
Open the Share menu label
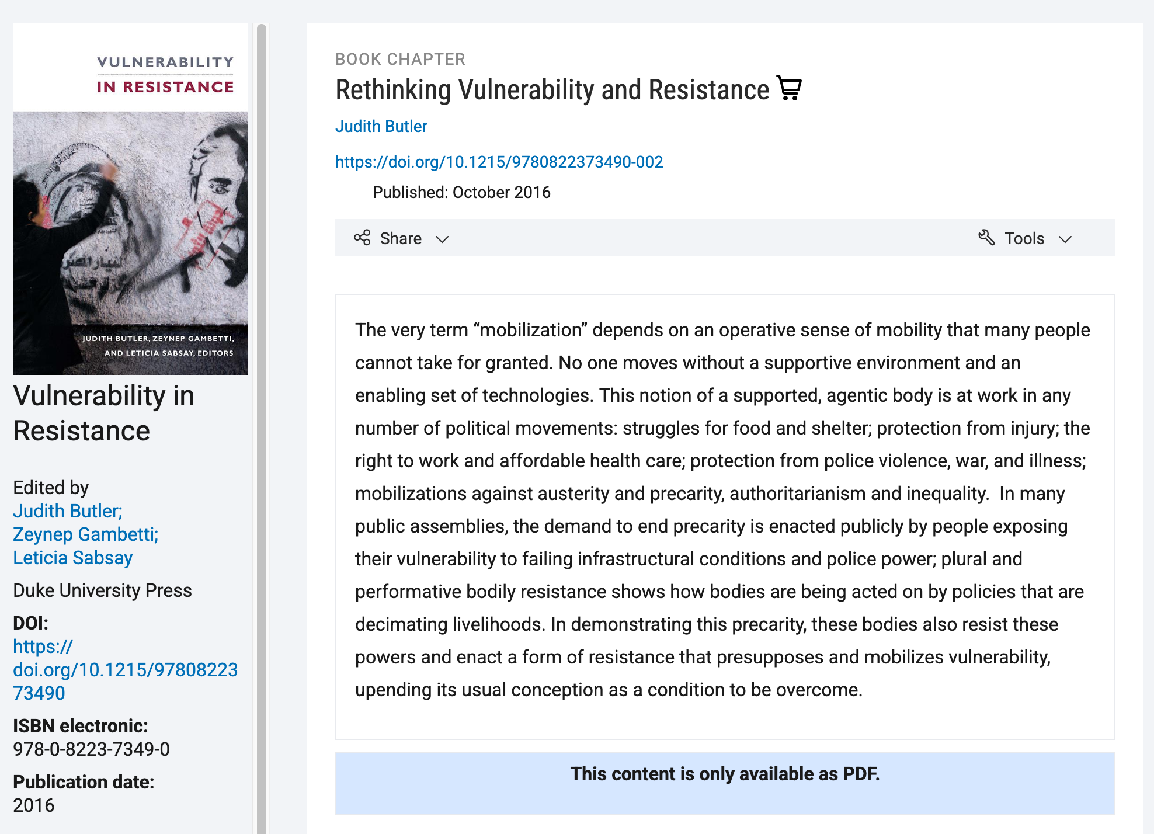[401, 238]
